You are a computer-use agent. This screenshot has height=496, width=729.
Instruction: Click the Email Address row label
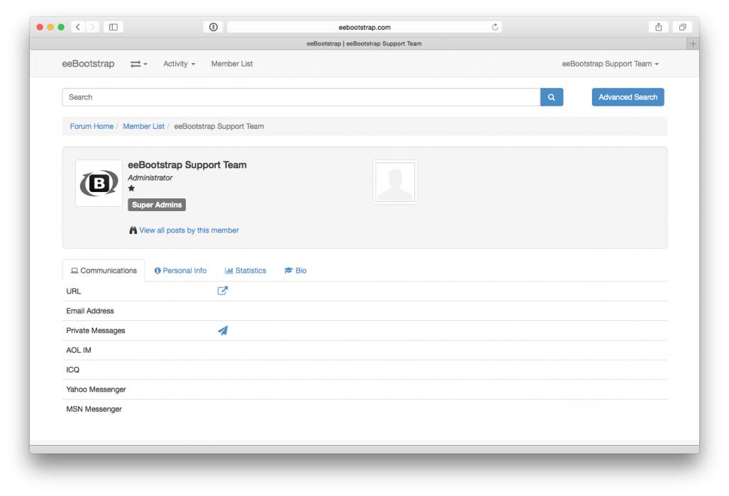(x=90, y=310)
